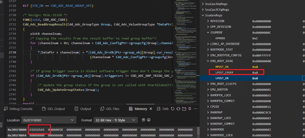
Task: Collapse the SSUMODE register
Action: coord(208,32)
